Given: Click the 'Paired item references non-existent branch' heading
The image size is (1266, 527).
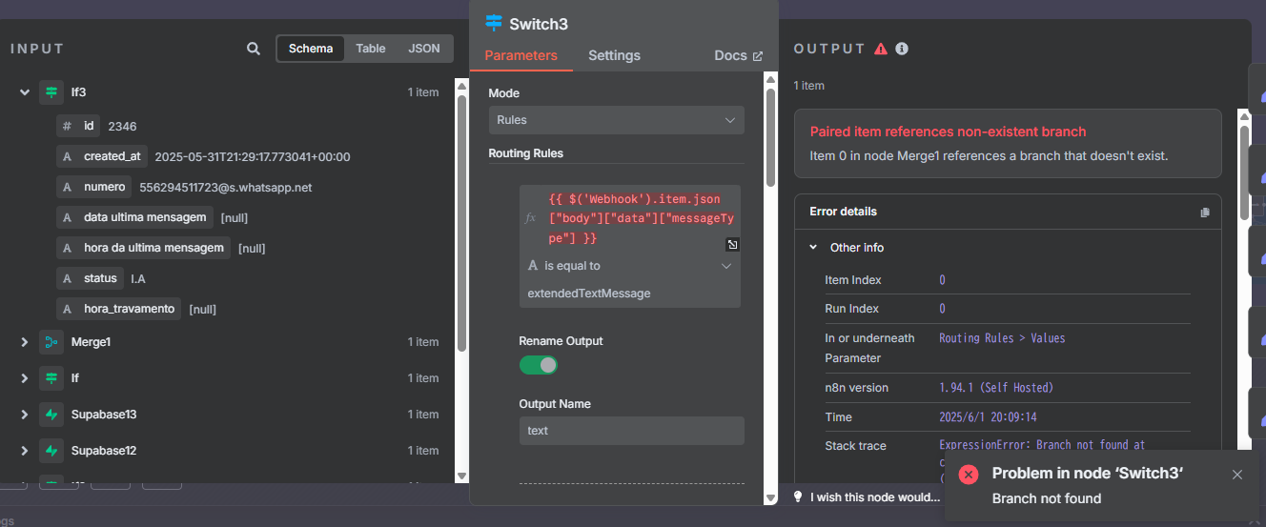Looking at the screenshot, I should (949, 132).
